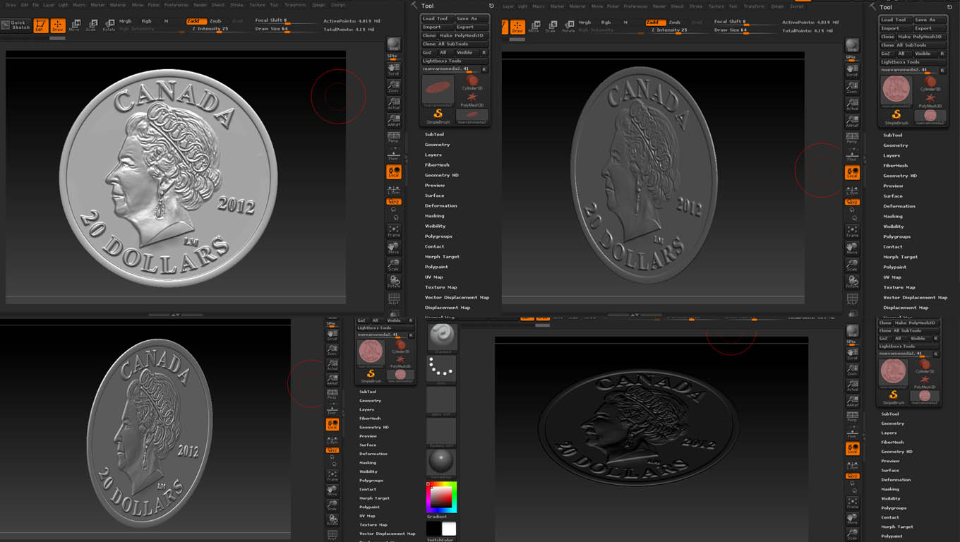Click Quick Sketch in the top-left view

pos(16,25)
